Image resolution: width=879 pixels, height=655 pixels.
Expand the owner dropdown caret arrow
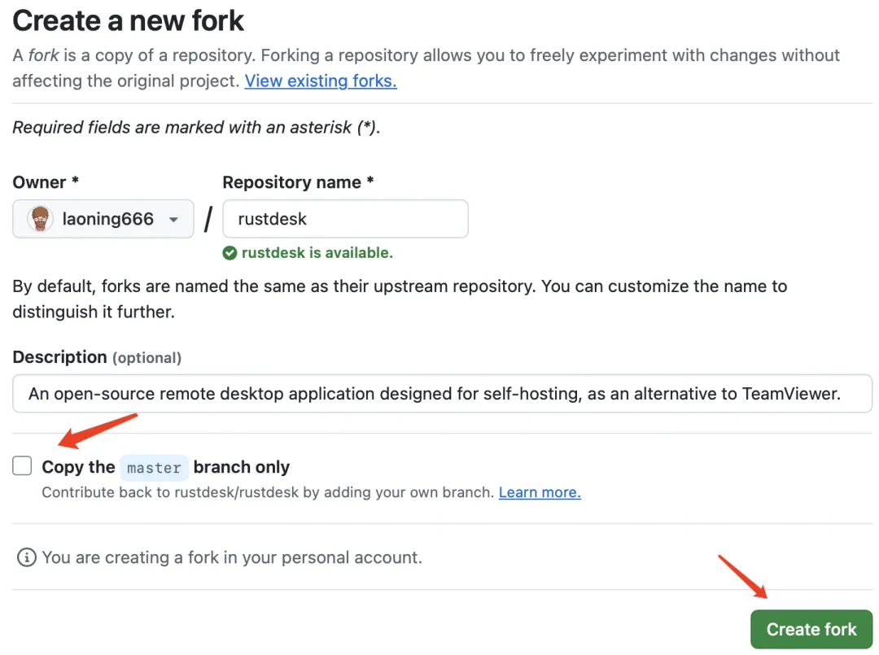coord(173,220)
